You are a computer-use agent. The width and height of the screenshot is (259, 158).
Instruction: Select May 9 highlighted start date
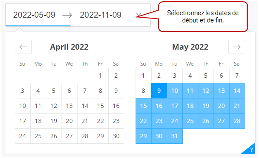click(x=159, y=91)
